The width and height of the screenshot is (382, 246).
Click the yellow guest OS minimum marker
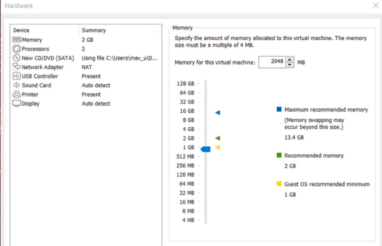click(217, 147)
